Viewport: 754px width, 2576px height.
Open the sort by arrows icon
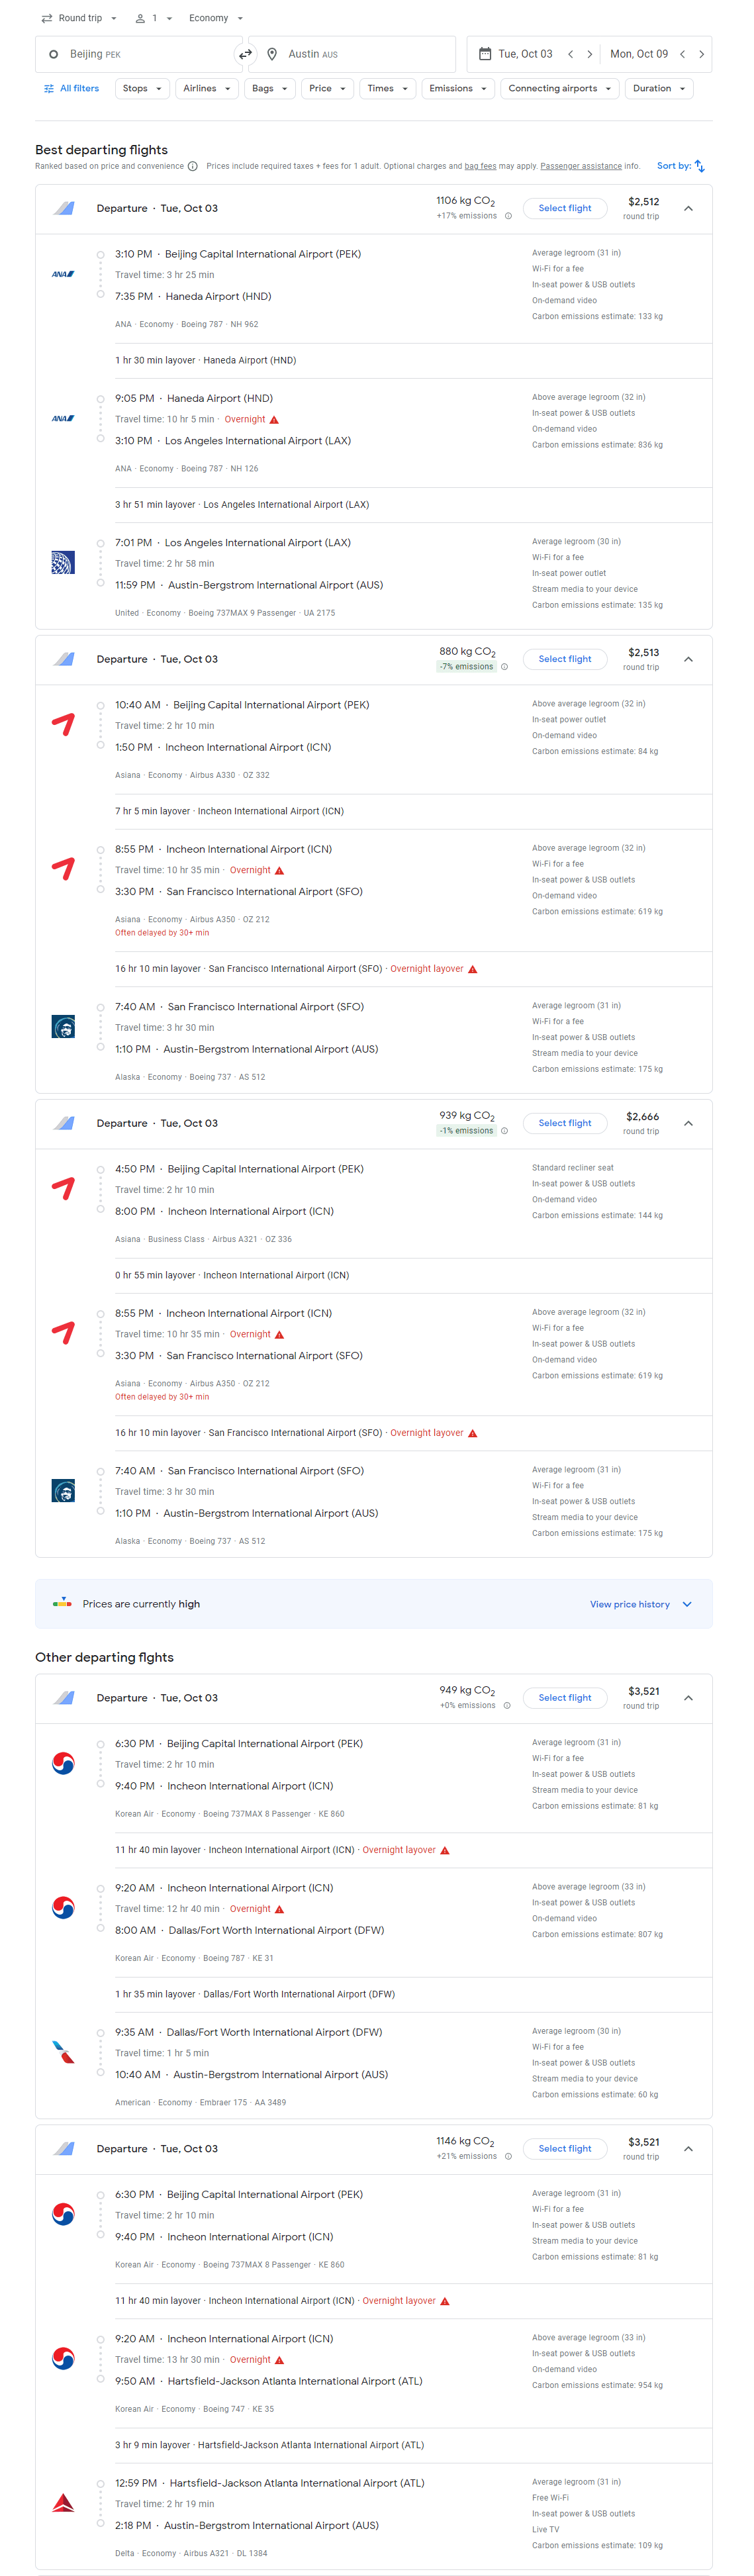(x=700, y=166)
